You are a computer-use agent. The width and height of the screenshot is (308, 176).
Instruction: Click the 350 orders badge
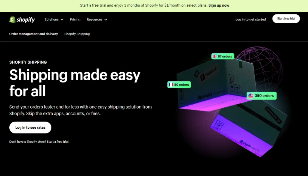(261, 96)
